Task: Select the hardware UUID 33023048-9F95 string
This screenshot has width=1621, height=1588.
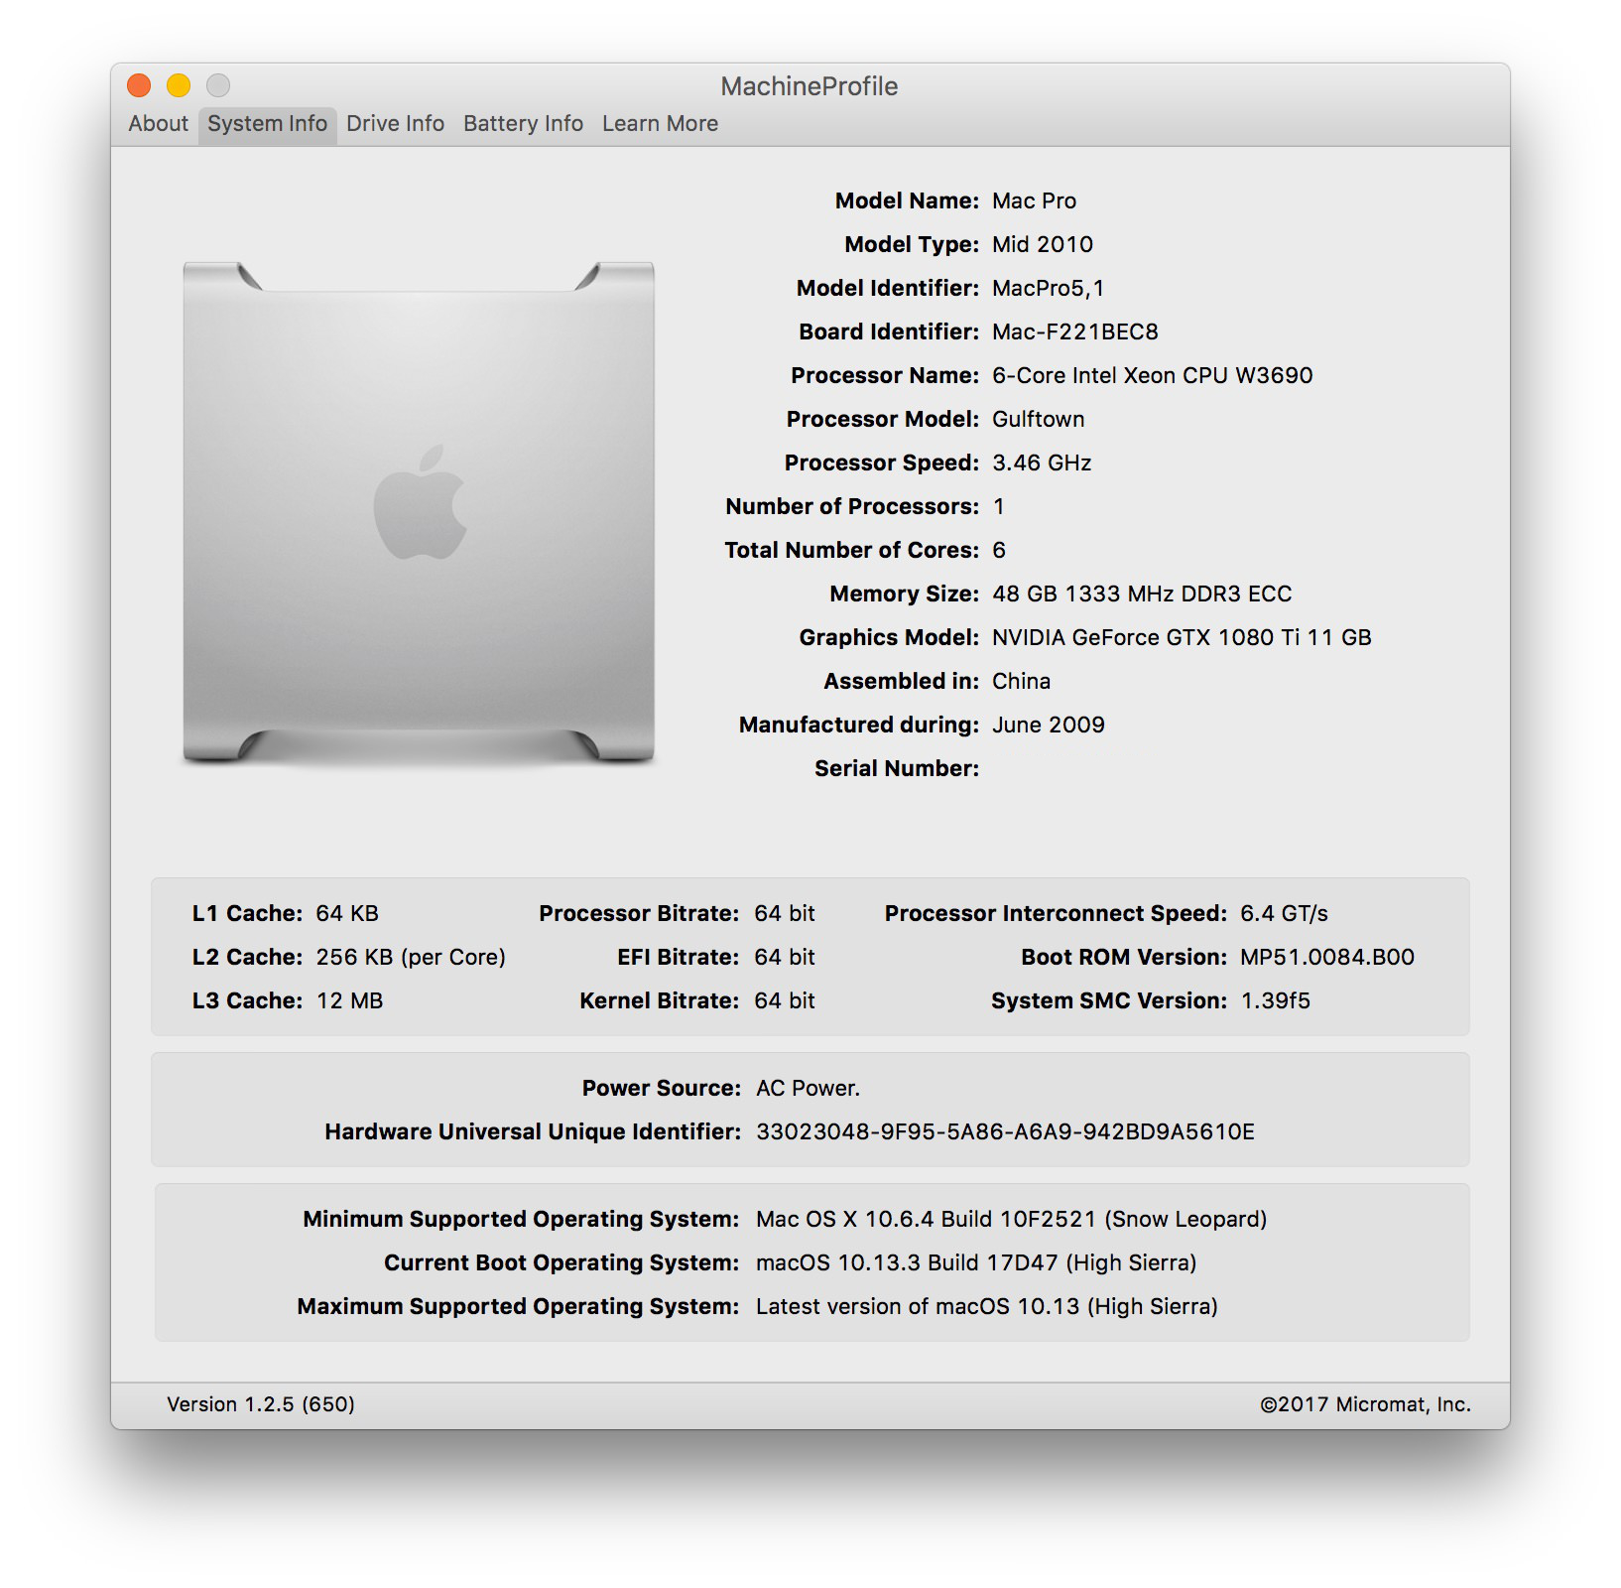Action: [x=1005, y=1131]
